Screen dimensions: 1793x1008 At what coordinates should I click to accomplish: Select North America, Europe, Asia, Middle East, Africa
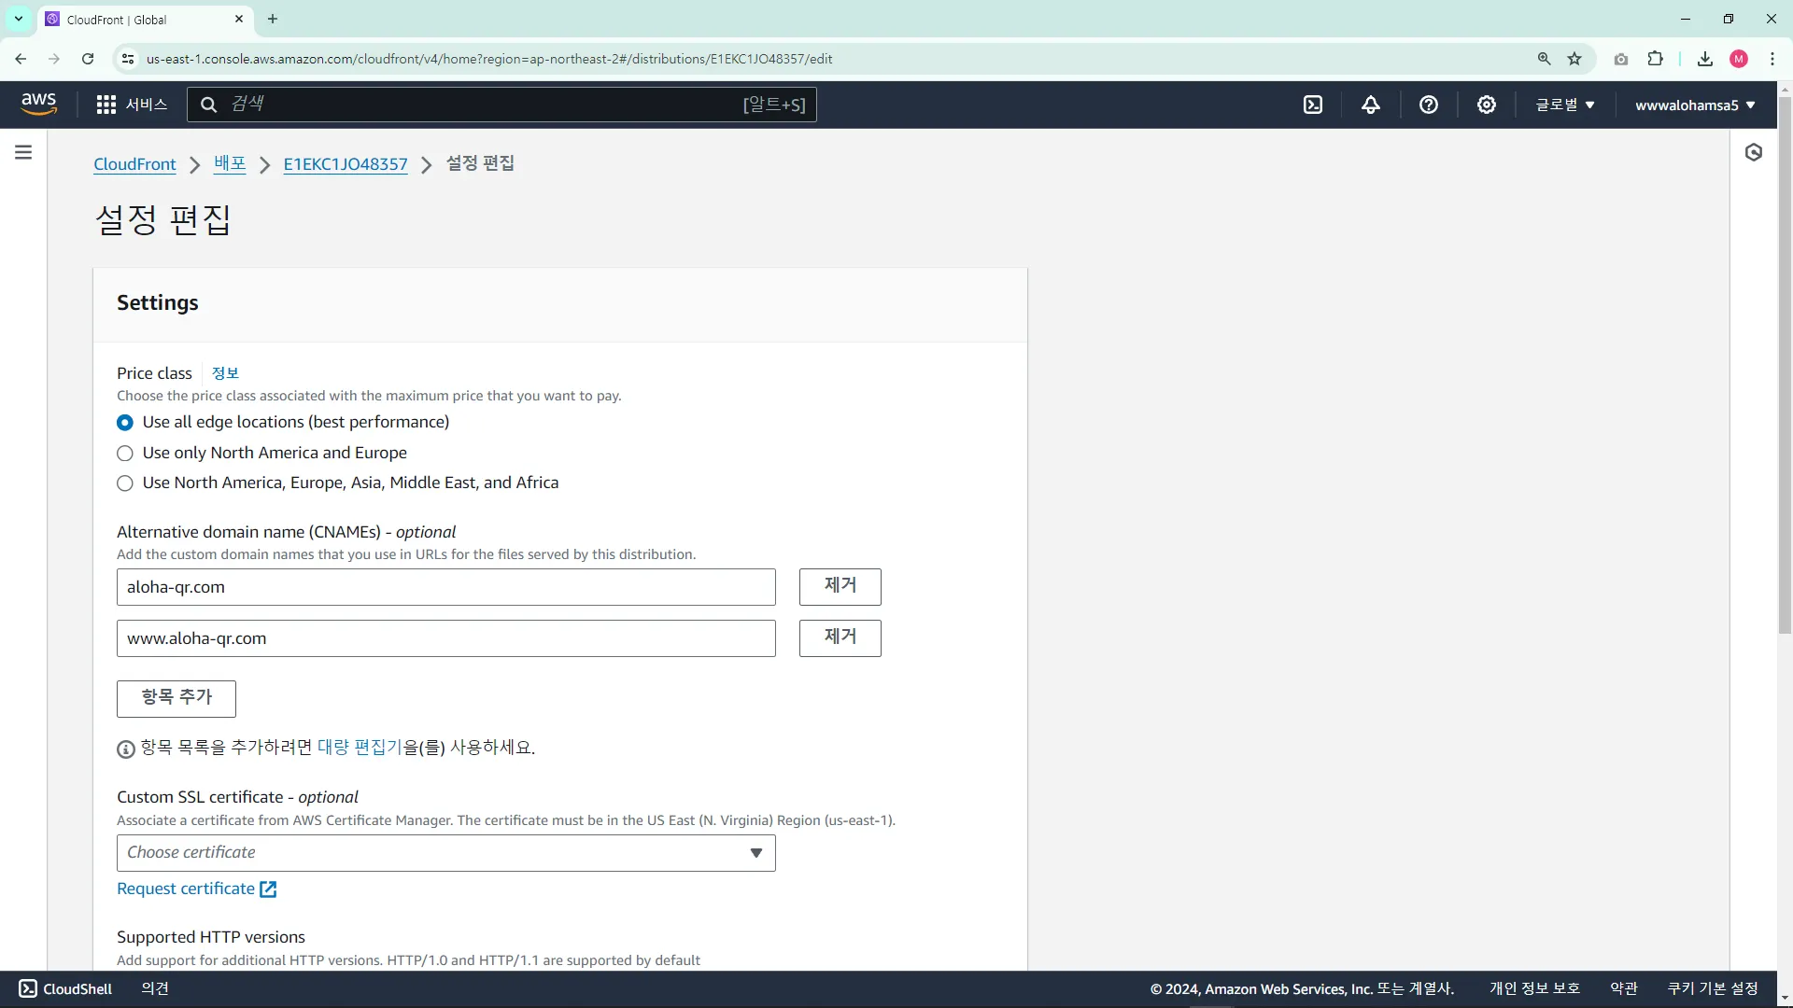tap(125, 483)
